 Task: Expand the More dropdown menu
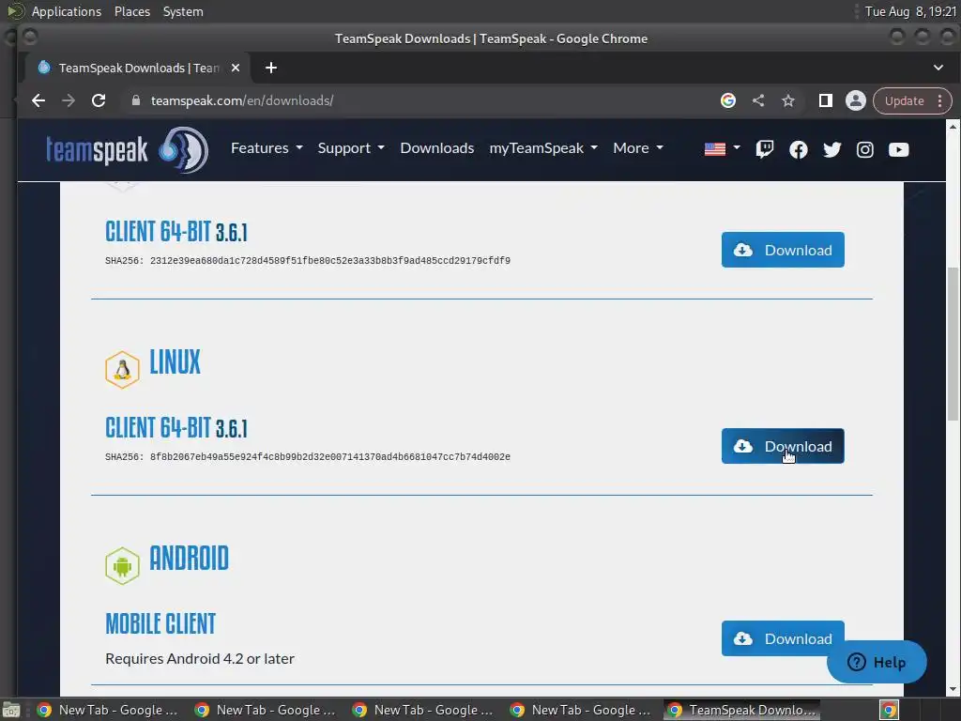[x=638, y=147]
